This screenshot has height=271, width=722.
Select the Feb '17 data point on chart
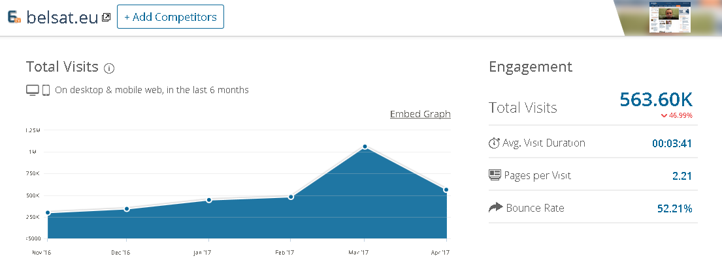pos(291,197)
